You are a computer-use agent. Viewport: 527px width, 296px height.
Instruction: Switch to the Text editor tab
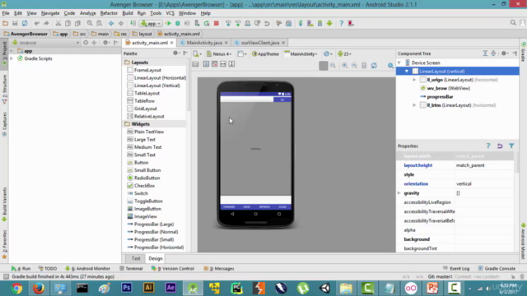tap(136, 258)
